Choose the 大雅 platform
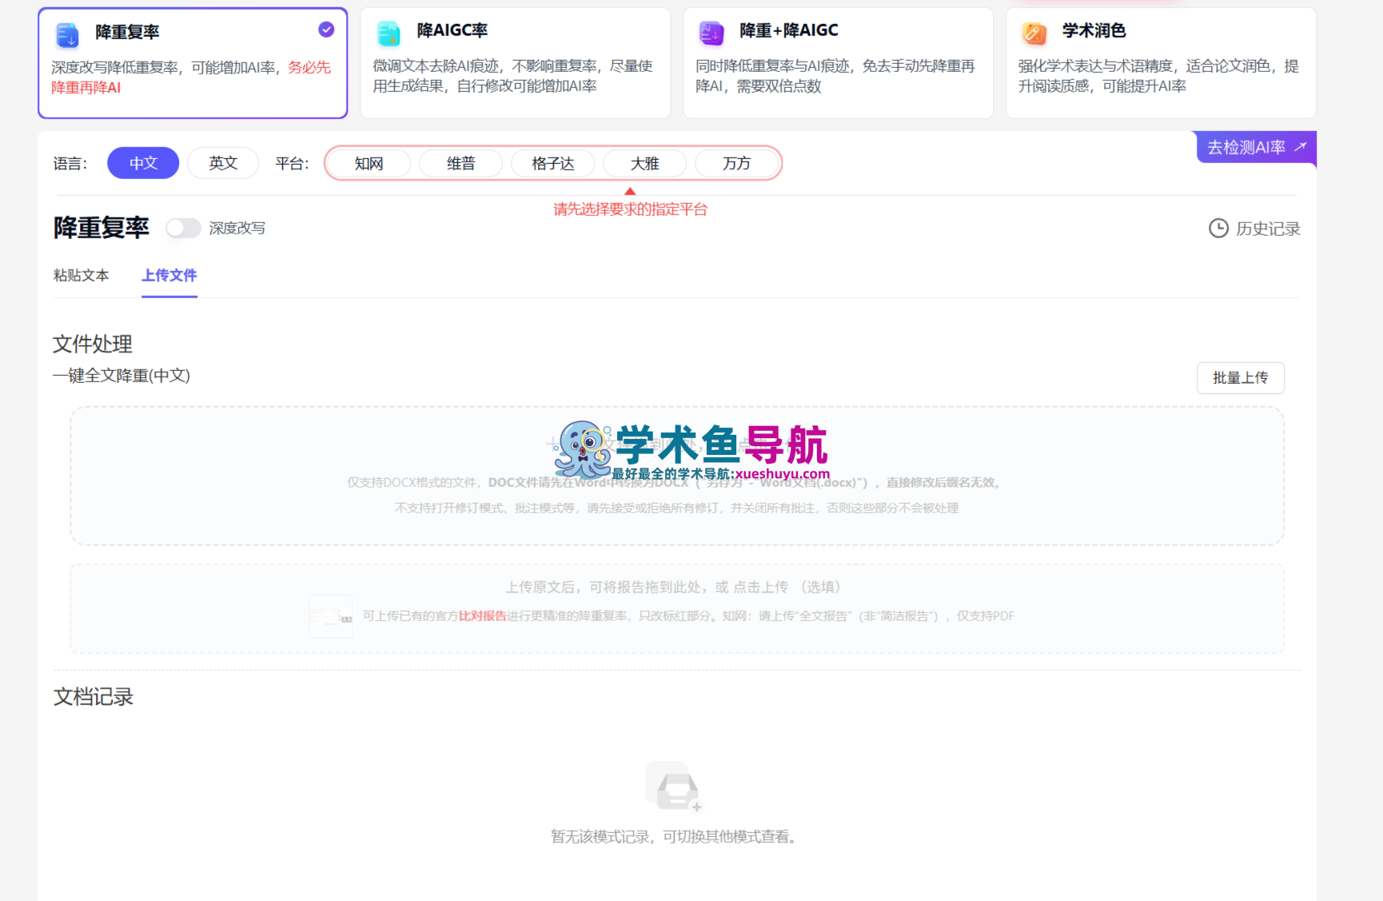The image size is (1383, 901). (x=645, y=164)
